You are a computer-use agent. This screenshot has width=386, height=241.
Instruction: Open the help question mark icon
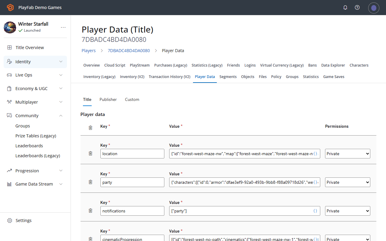click(x=357, y=8)
